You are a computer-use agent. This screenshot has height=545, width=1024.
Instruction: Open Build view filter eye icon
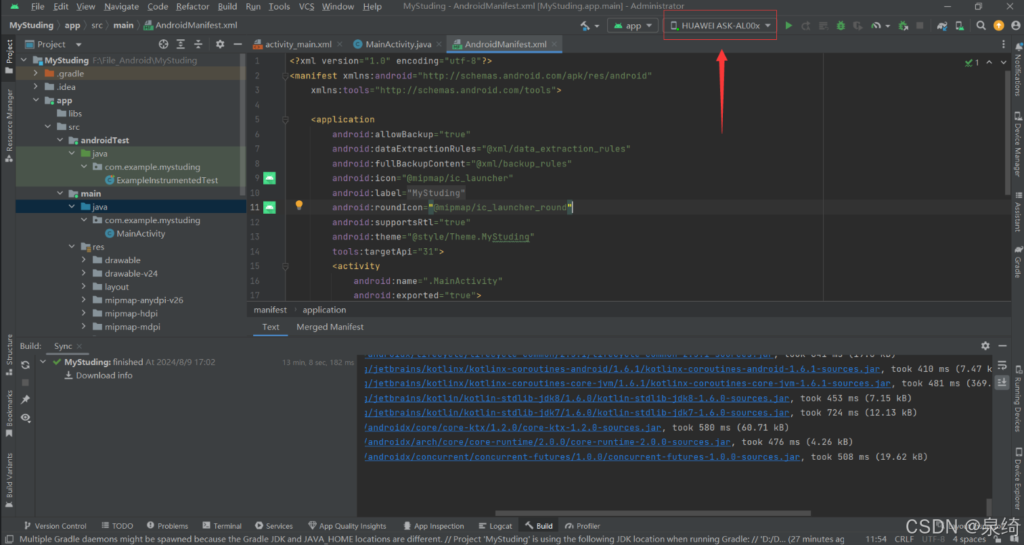25,418
